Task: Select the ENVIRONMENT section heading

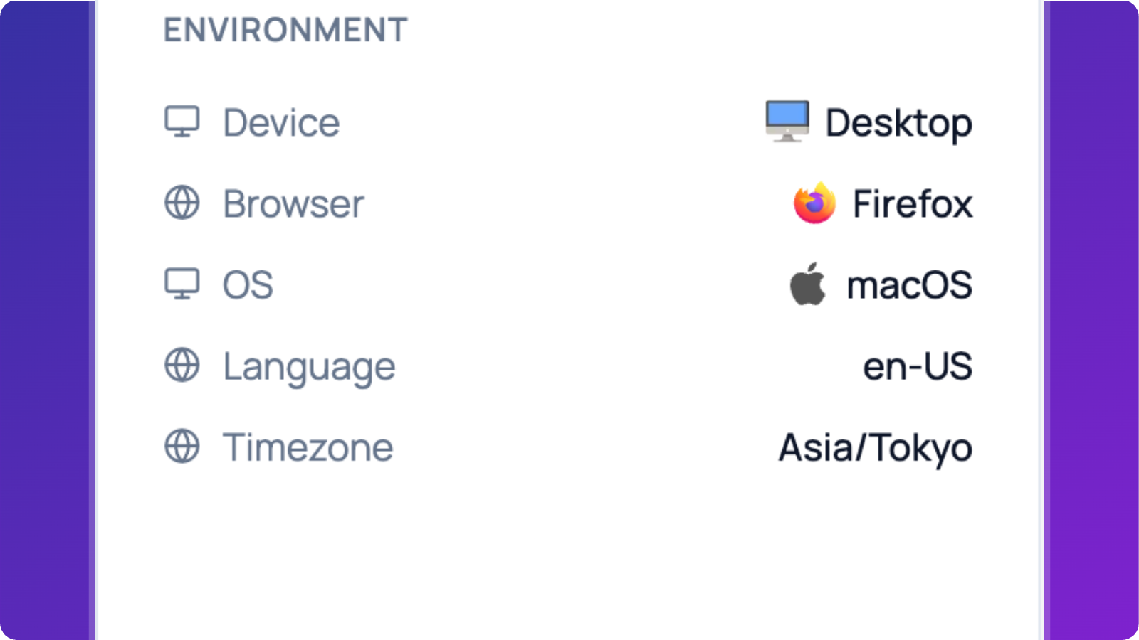Action: click(x=285, y=31)
